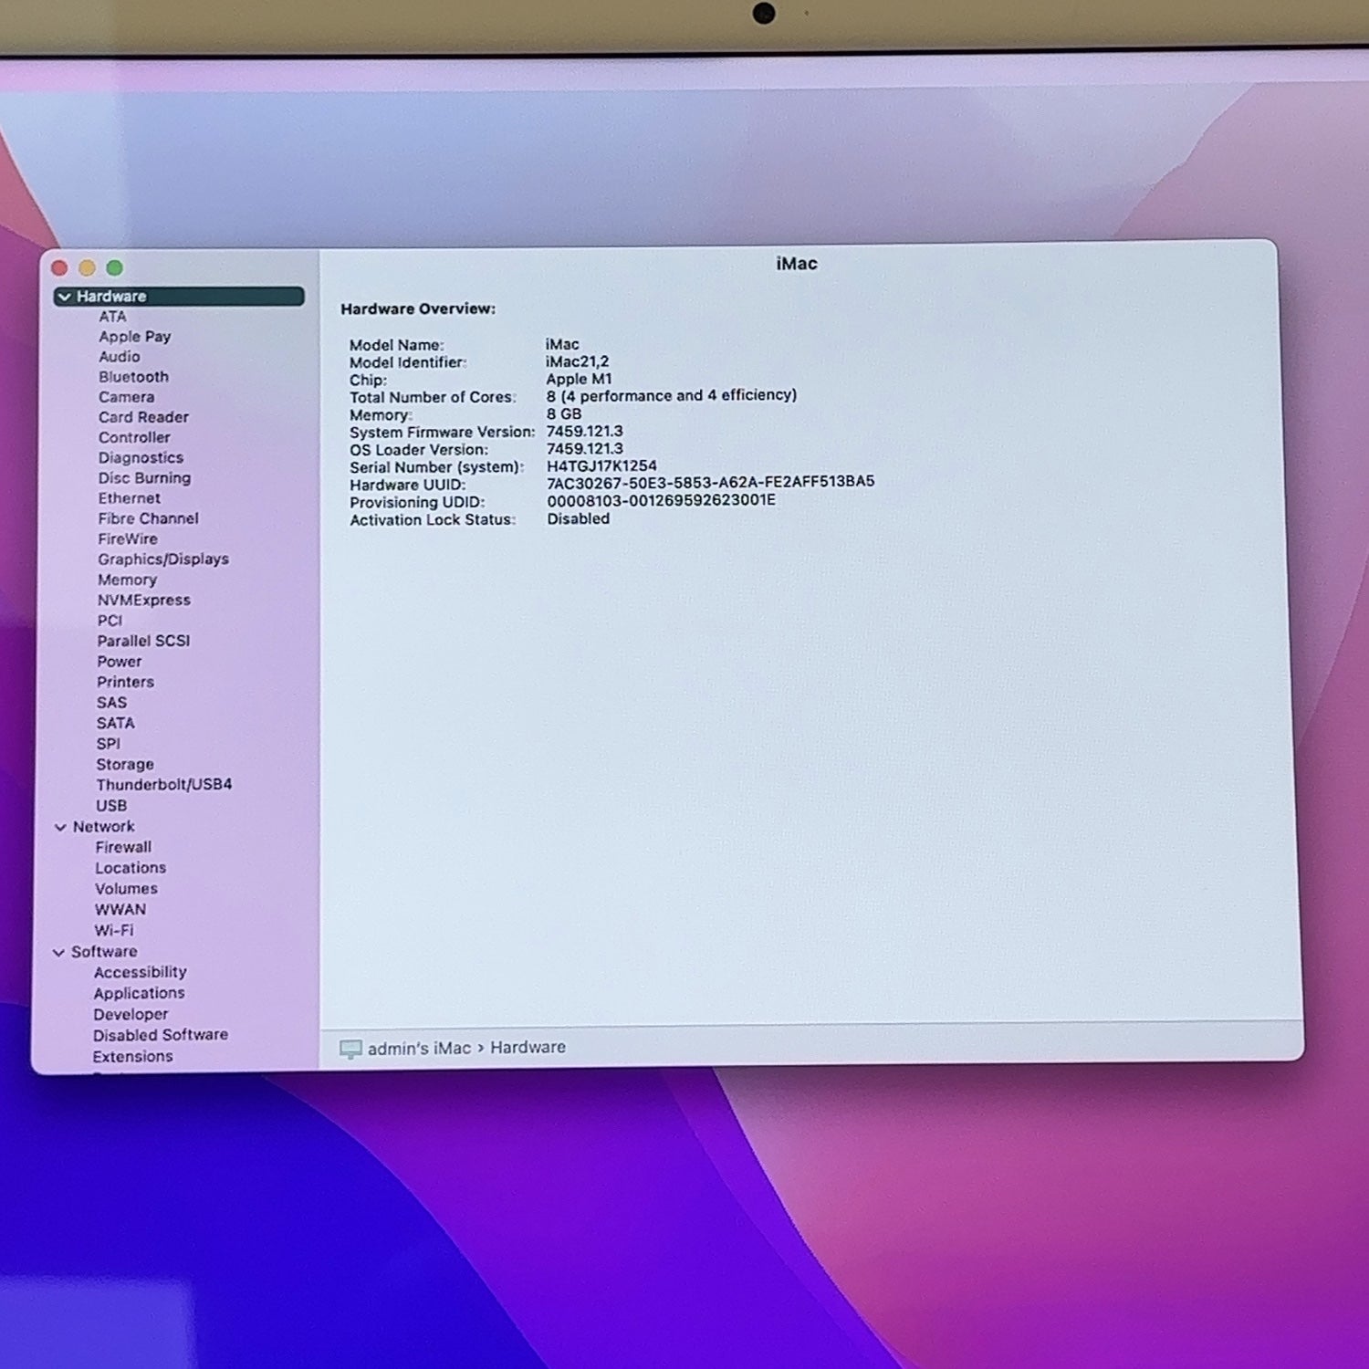This screenshot has width=1369, height=1369.
Task: Select Camera in the sidebar
Action: coord(127,397)
